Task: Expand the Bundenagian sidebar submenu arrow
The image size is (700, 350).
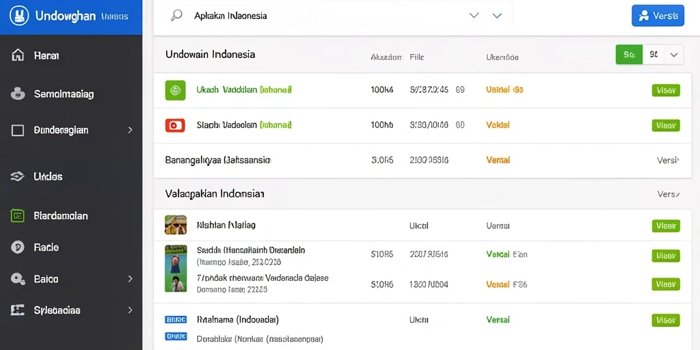Action: tap(131, 131)
